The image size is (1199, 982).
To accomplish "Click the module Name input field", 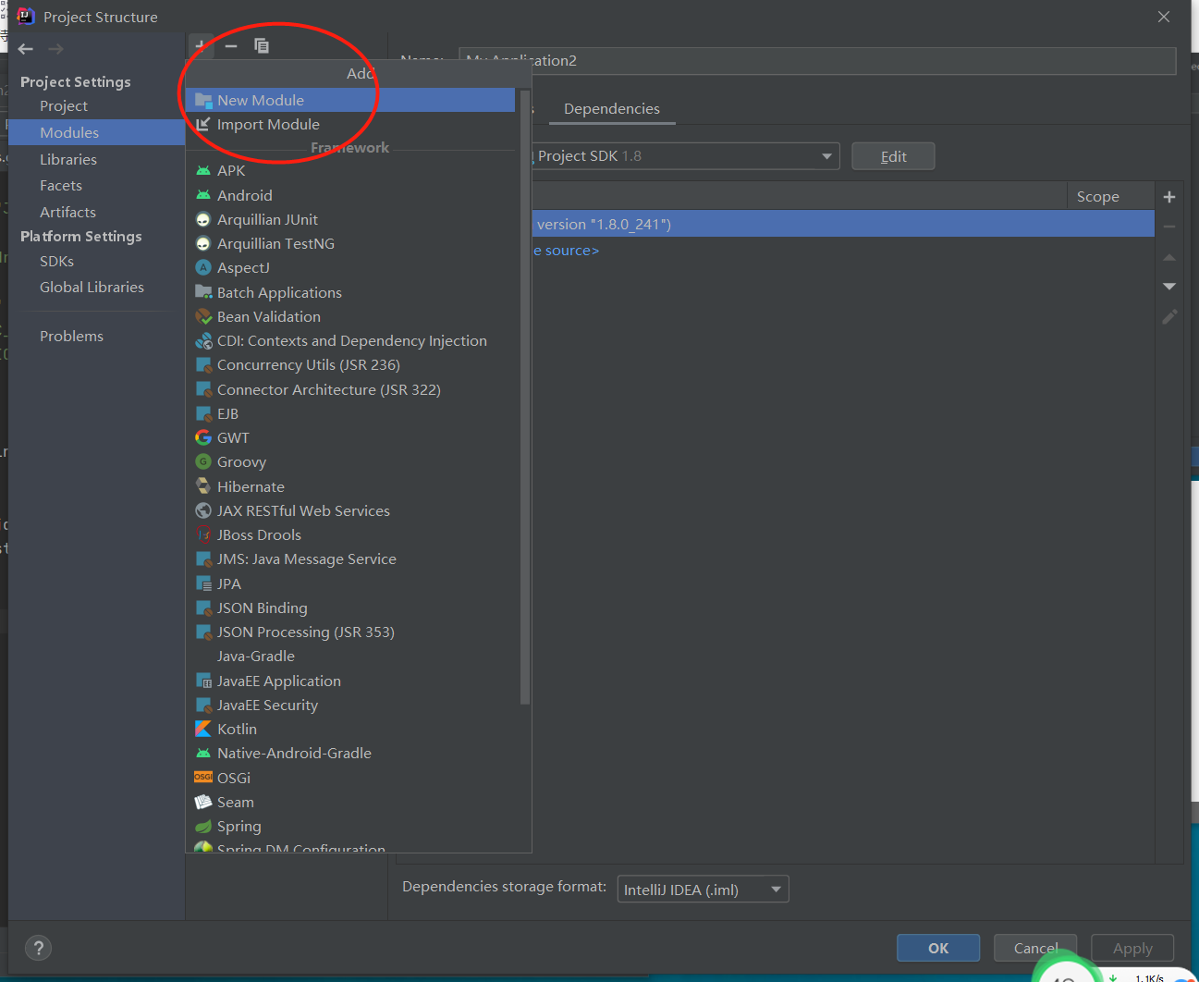I will click(817, 60).
